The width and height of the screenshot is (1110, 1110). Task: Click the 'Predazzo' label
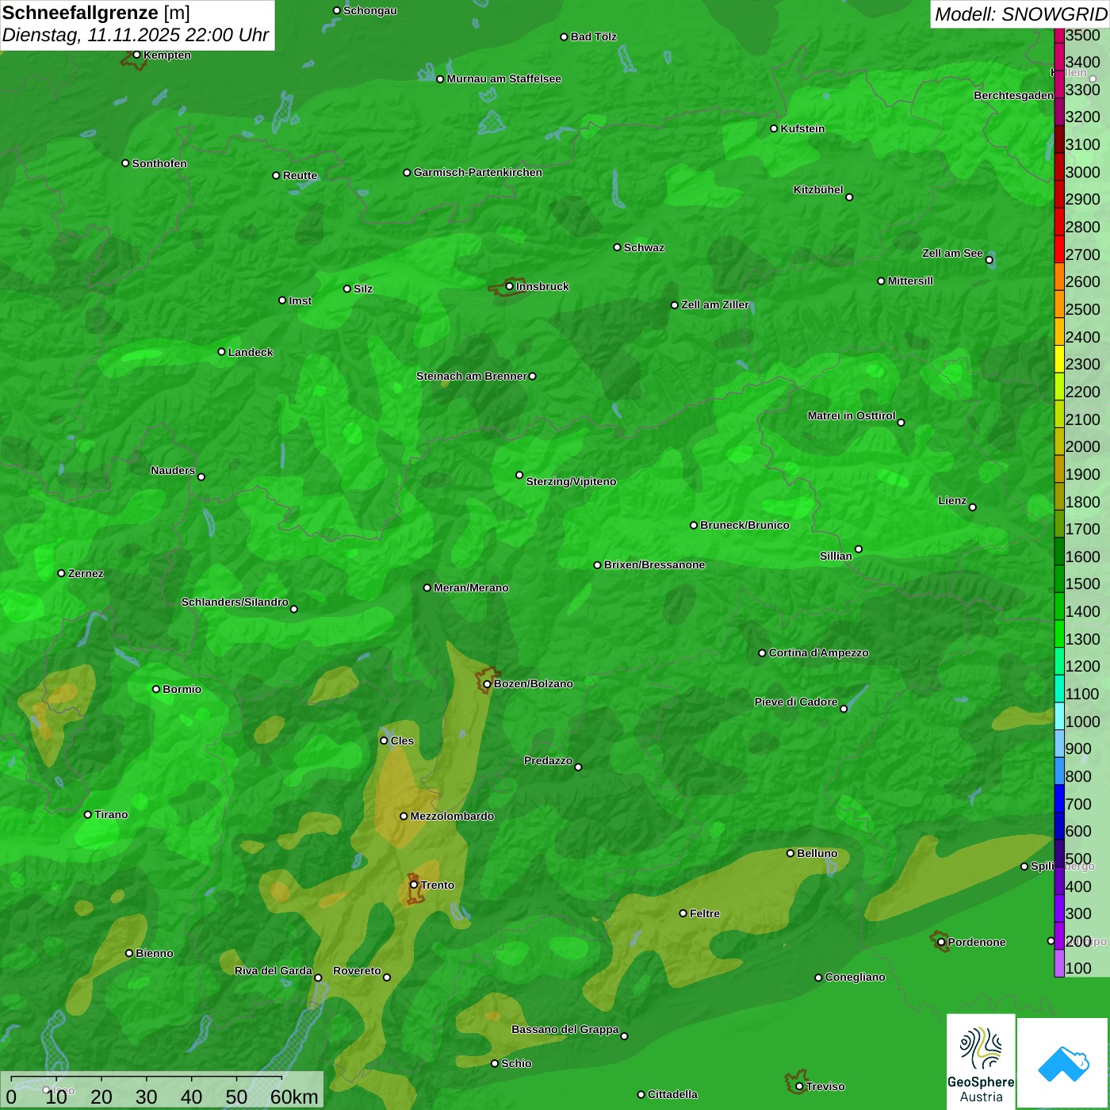(548, 760)
